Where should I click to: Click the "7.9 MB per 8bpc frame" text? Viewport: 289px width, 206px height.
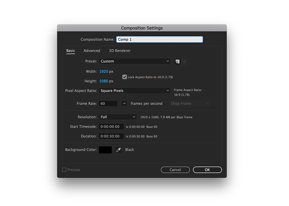[176, 117]
